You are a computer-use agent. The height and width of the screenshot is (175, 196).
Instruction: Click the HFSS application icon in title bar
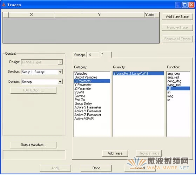[4, 5]
